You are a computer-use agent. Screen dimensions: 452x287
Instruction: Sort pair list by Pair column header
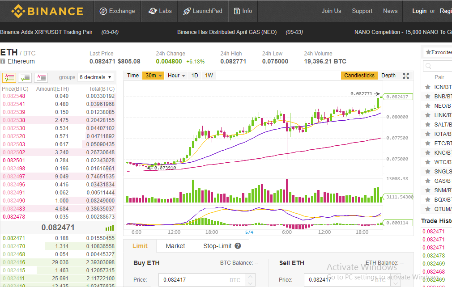[x=439, y=77]
